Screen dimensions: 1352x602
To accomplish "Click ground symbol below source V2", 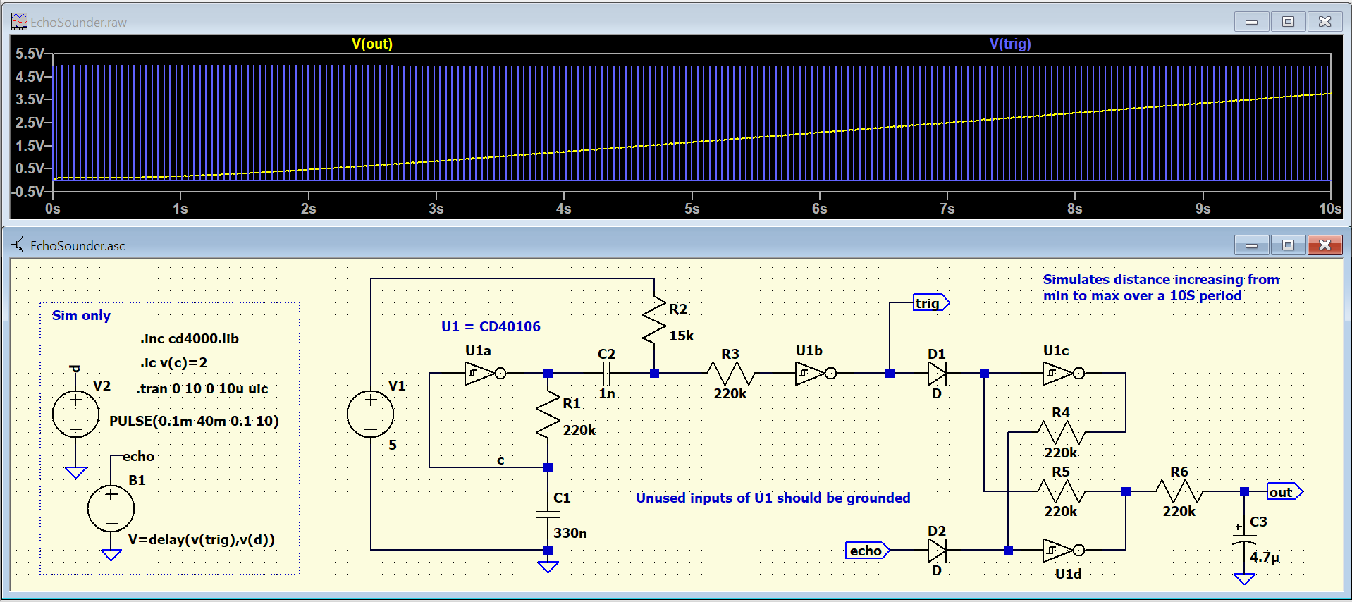I will [x=75, y=472].
